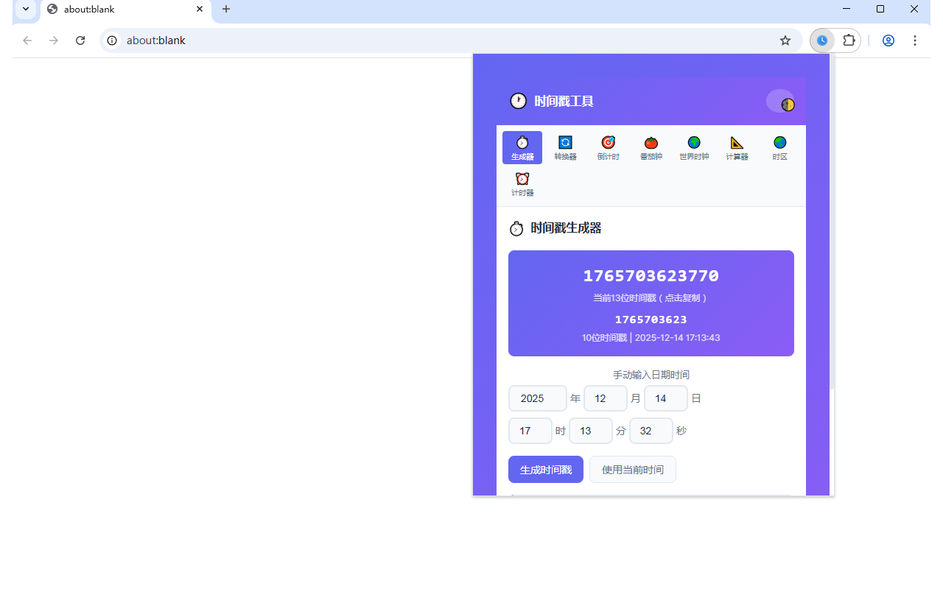Copy the 13-digit timestamp by clicking it
943x589 pixels.
click(651, 275)
